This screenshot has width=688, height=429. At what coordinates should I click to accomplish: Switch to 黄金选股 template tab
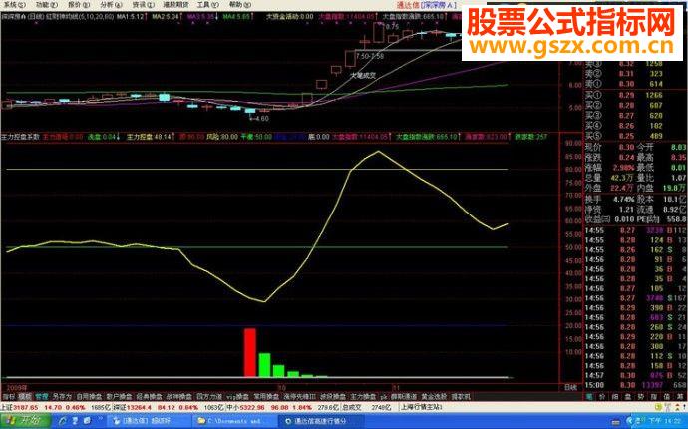coord(434,396)
